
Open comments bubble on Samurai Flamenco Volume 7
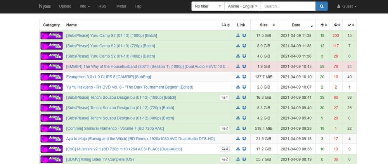pos(225,128)
